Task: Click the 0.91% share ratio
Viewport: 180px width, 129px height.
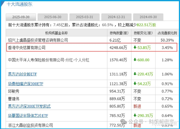Action: coord(167,84)
